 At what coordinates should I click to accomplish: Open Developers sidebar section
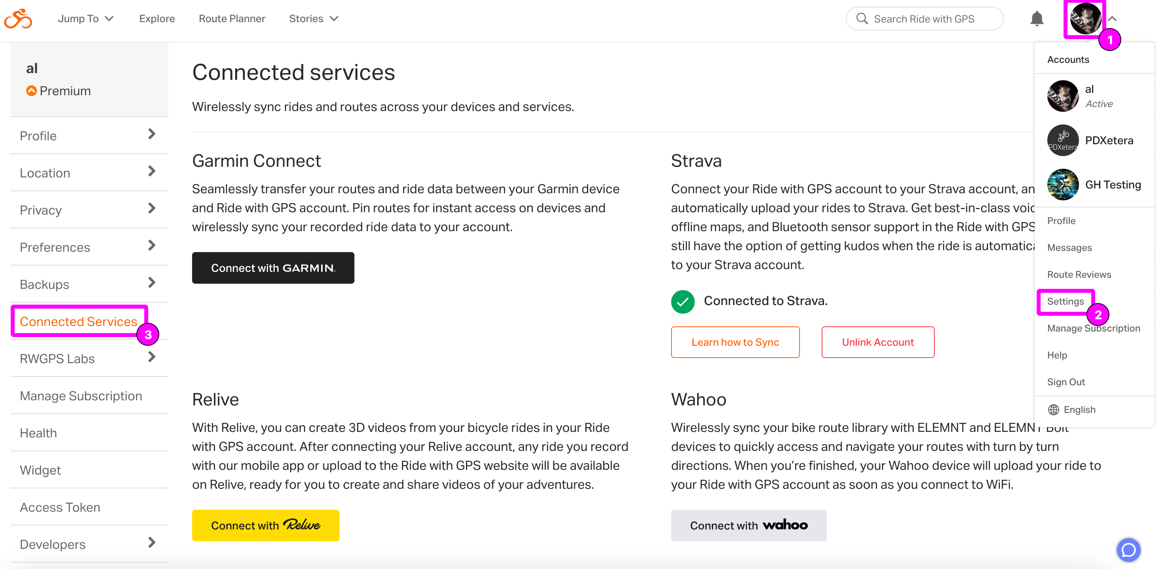pos(89,544)
